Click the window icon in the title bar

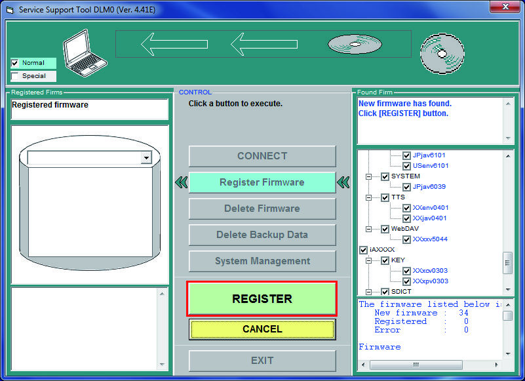10,10
